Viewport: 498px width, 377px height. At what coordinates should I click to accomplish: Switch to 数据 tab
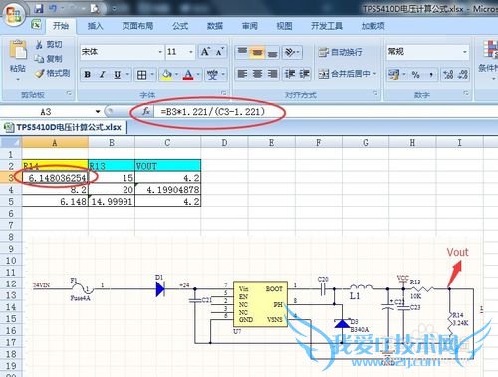215,26
